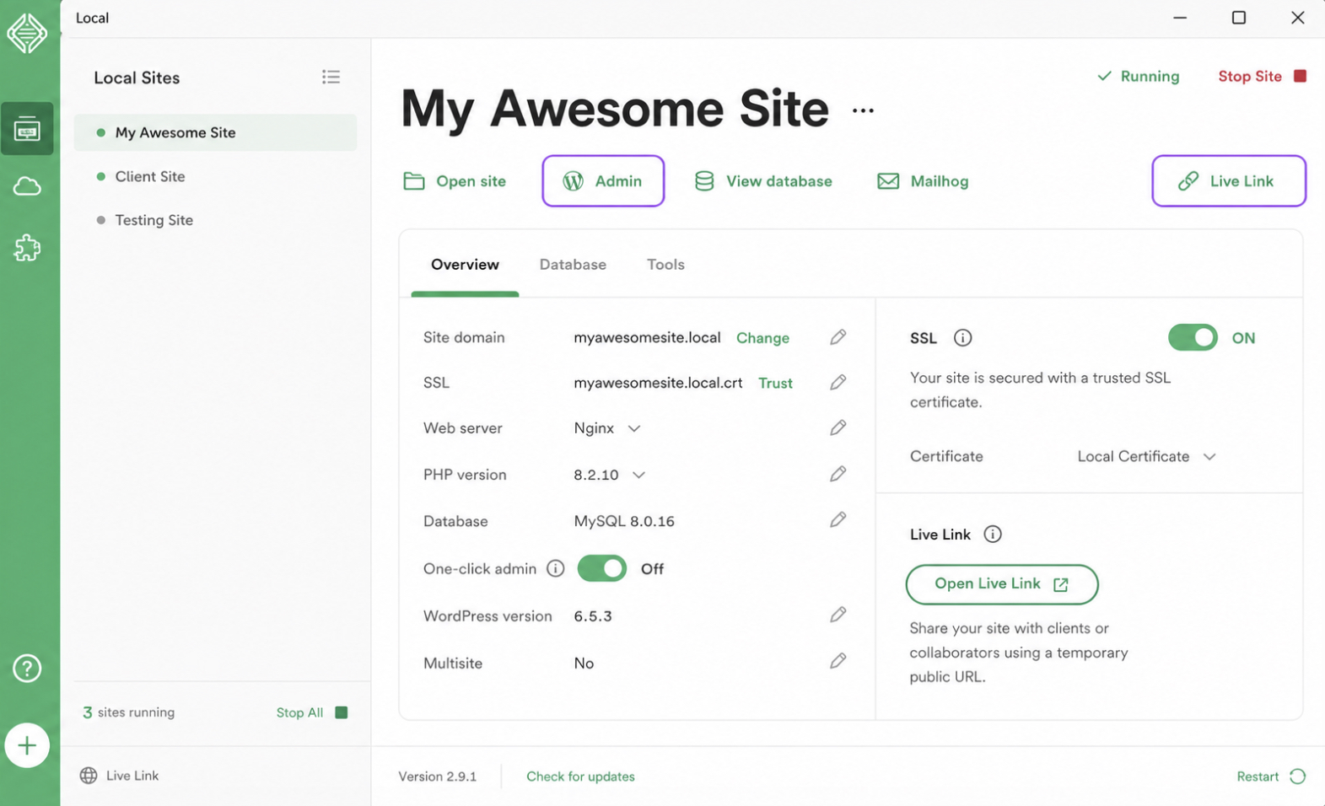
Task: Click the MySQL 8.0.16 value
Action: 624,521
